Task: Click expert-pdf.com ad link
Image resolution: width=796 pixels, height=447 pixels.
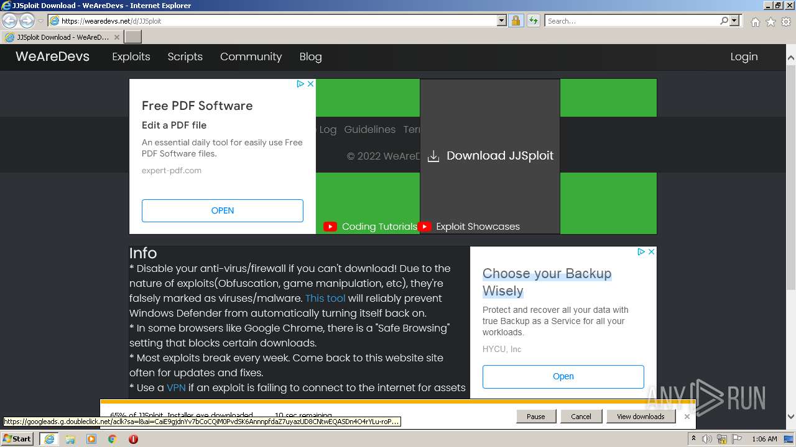Action: pos(172,170)
